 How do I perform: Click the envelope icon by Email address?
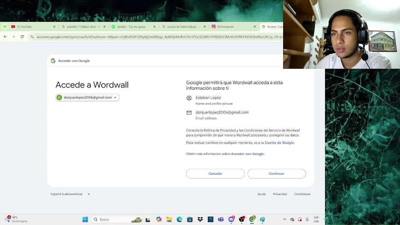tap(189, 112)
